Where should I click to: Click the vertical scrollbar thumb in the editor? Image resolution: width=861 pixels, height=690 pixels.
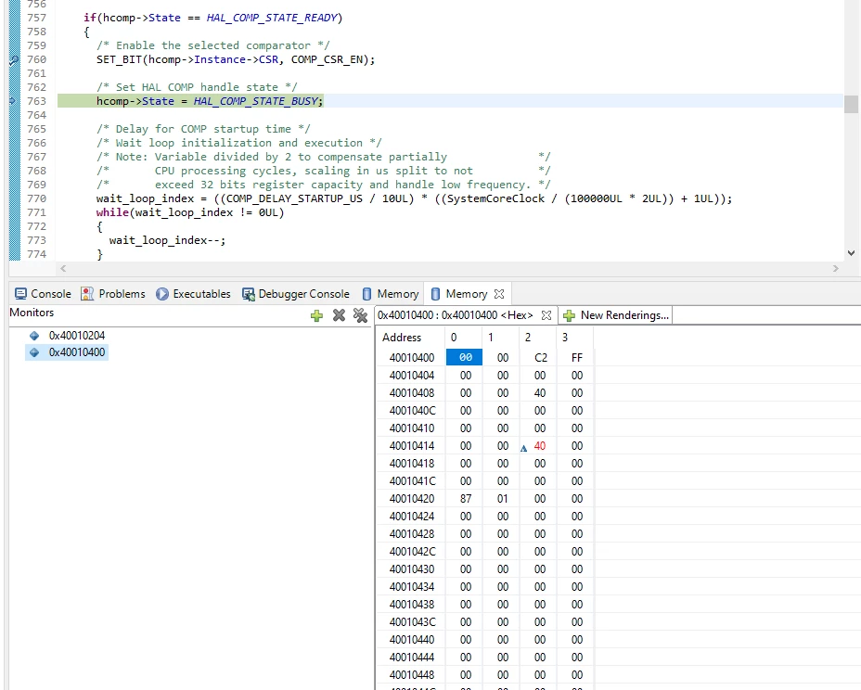tap(851, 104)
